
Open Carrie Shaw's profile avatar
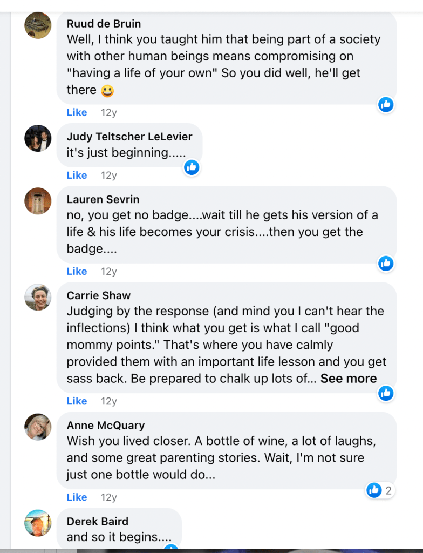[38, 297]
